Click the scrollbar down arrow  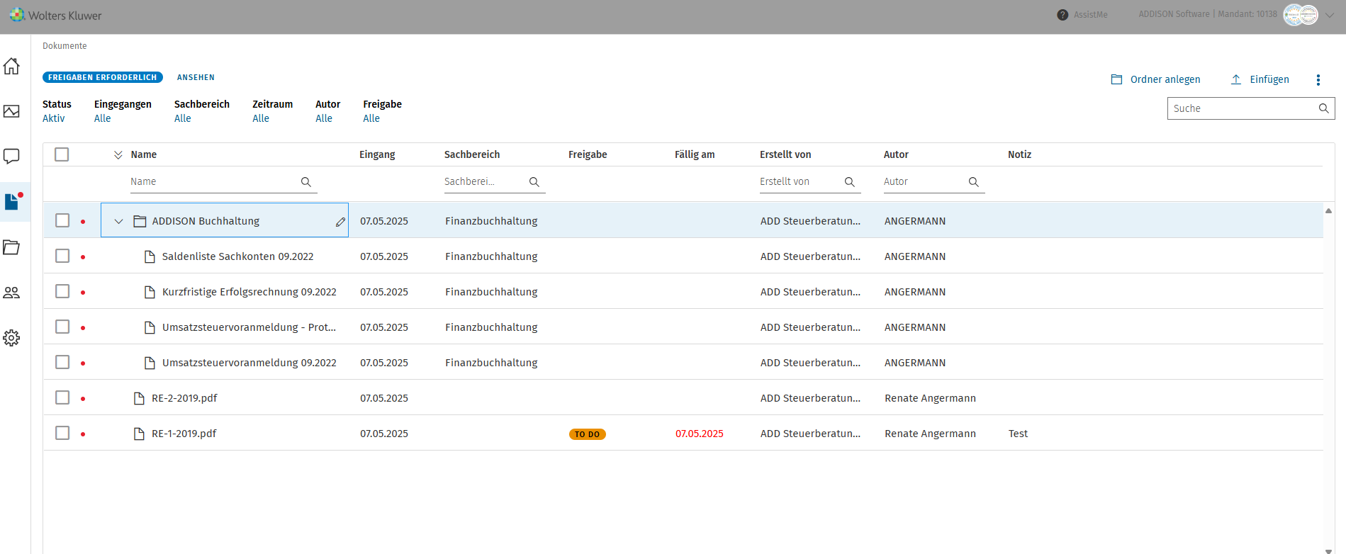tap(1328, 550)
